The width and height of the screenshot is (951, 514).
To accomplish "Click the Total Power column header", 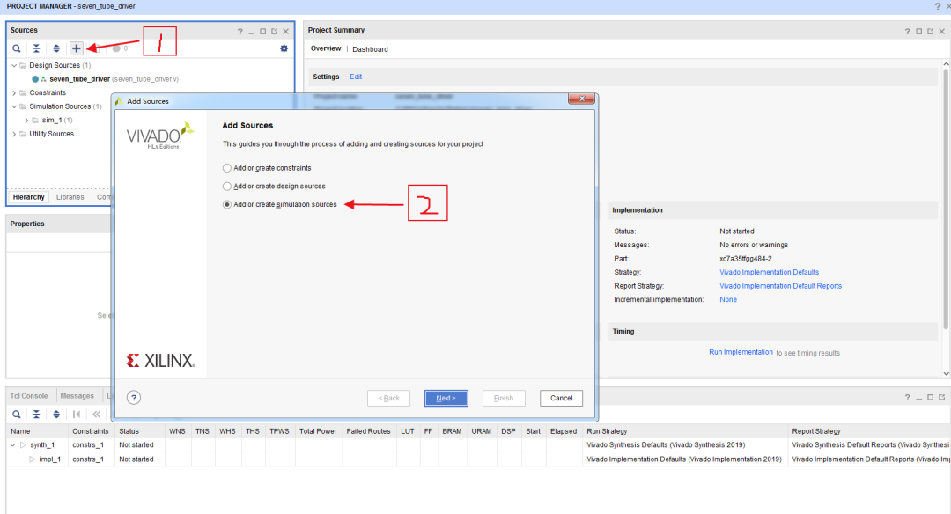I will point(318,431).
